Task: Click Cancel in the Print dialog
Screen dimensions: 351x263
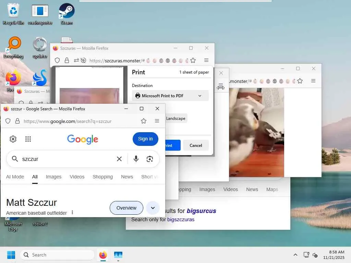Action: (196, 145)
